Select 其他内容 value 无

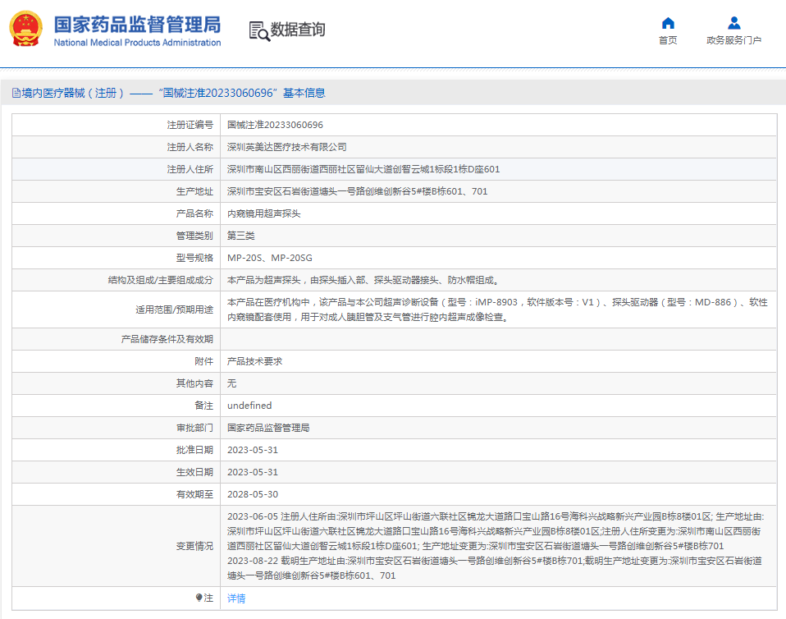click(231, 383)
